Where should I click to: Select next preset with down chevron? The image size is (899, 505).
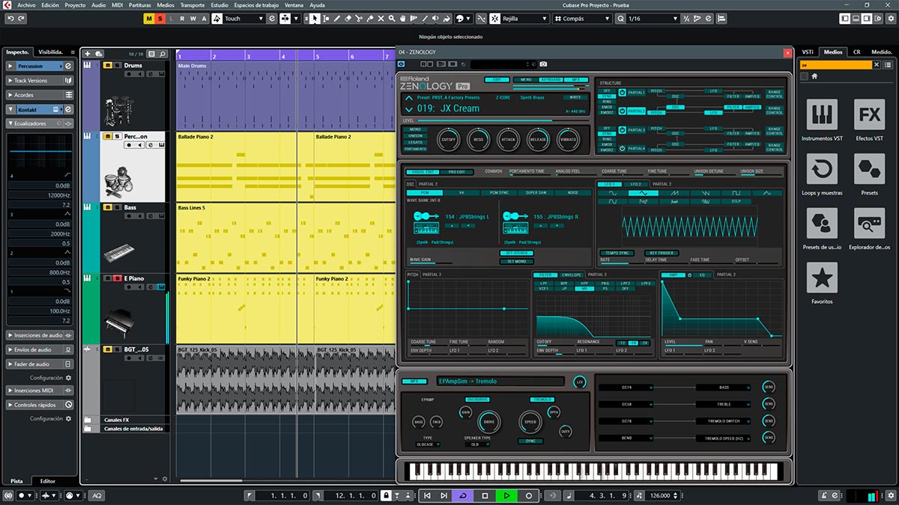408,109
